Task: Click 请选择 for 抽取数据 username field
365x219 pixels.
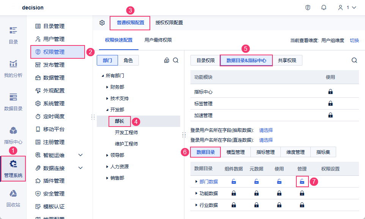Action: (x=266, y=130)
